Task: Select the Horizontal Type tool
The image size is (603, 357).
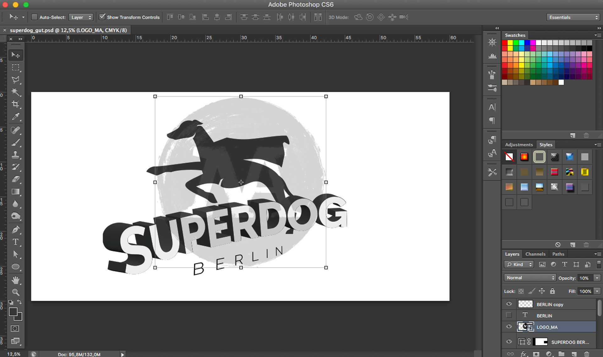Action: [15, 242]
